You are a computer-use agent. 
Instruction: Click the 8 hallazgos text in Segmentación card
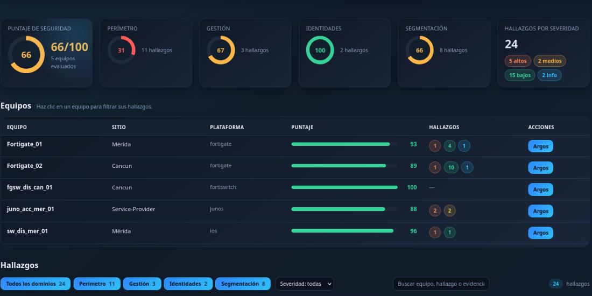pos(454,50)
